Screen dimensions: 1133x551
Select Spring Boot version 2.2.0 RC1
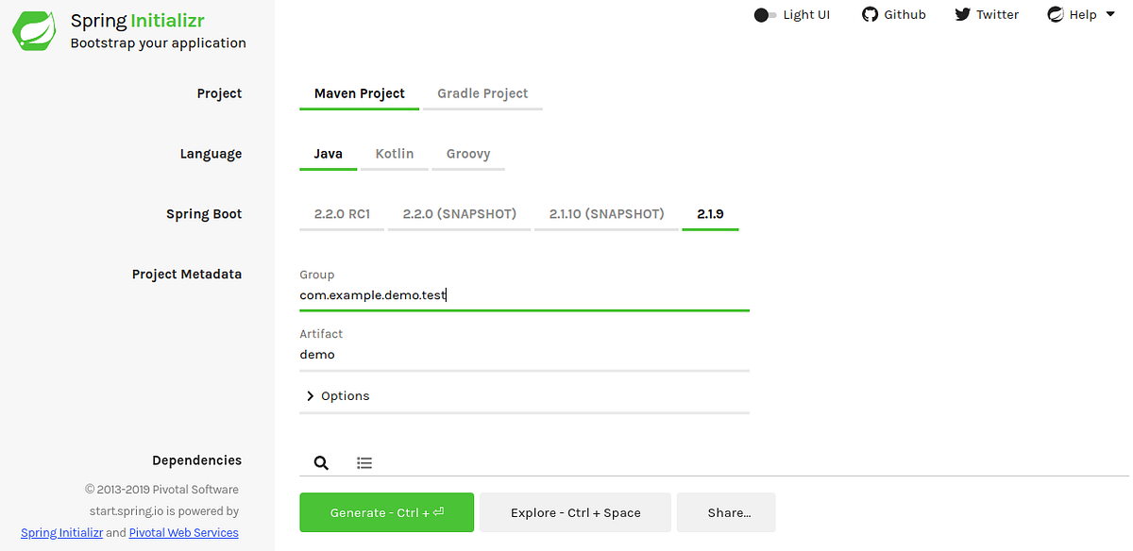(x=341, y=213)
